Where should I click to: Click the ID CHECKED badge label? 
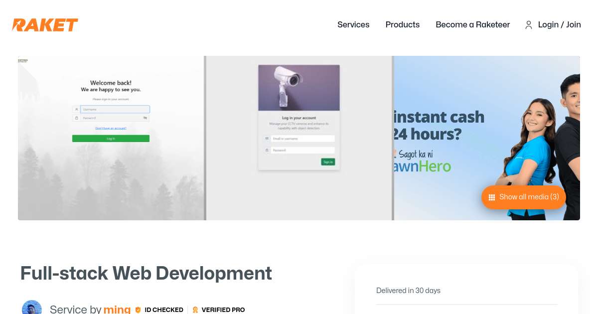(x=164, y=310)
